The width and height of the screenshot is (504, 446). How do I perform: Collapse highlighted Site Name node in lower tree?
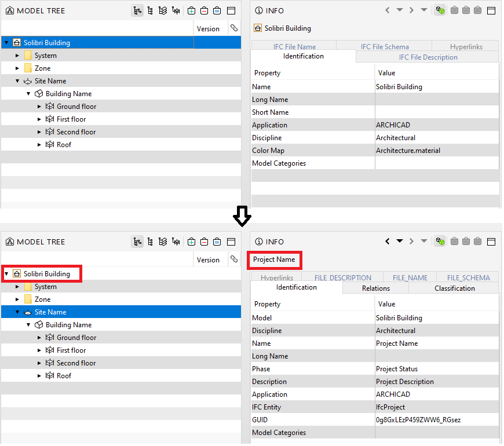17,312
